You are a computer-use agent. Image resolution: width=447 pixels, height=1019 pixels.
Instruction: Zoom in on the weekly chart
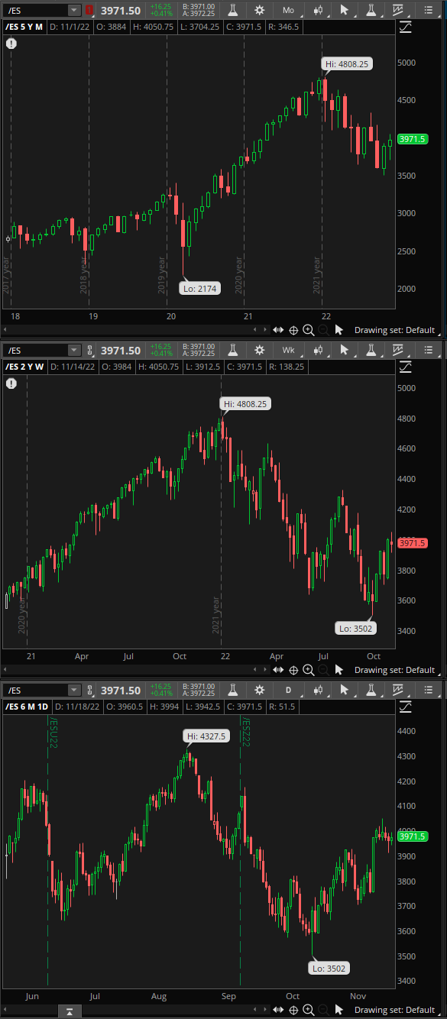tap(308, 670)
